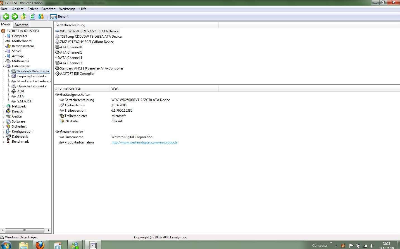Click the users icon in the toolbar
Screen dimensions: 400x249
41,16
